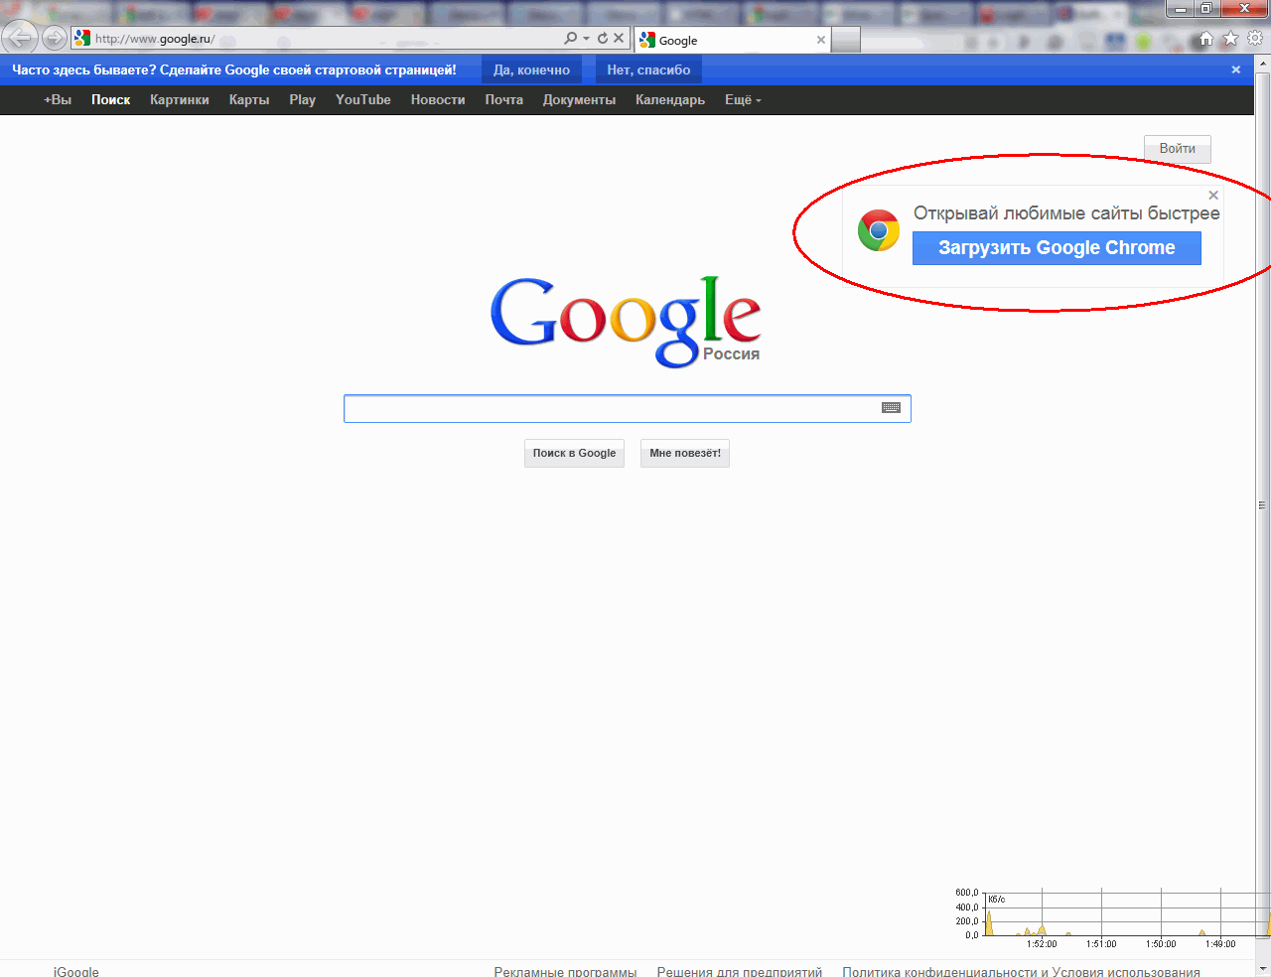Open Новости in the navigation bar
This screenshot has height=977, width=1271.
[438, 99]
